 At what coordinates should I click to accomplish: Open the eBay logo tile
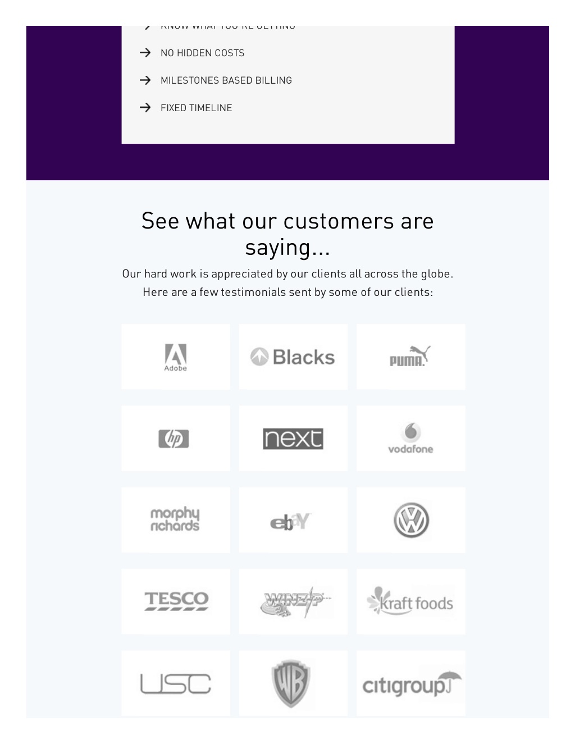tap(293, 520)
